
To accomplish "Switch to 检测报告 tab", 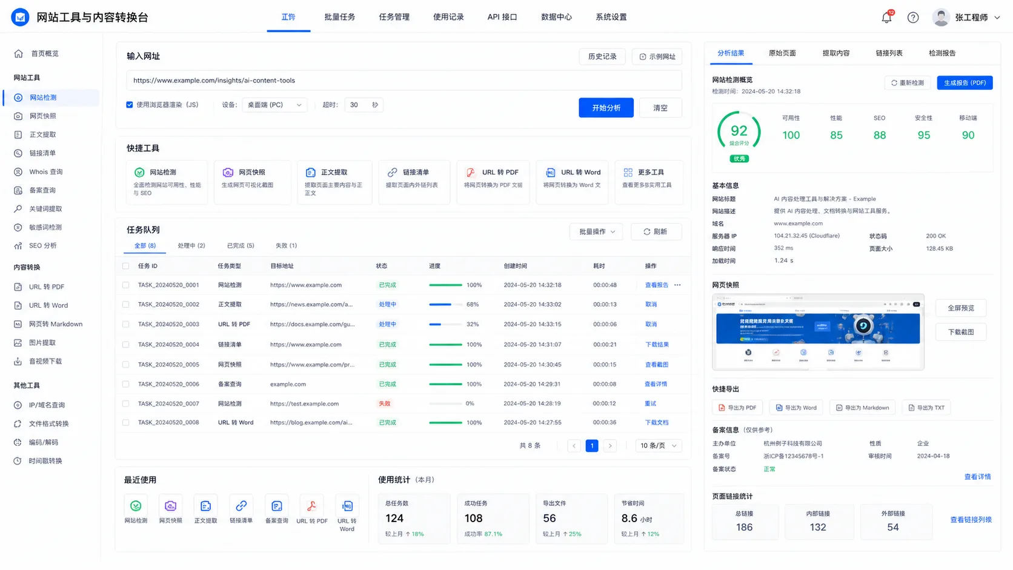I will point(942,53).
